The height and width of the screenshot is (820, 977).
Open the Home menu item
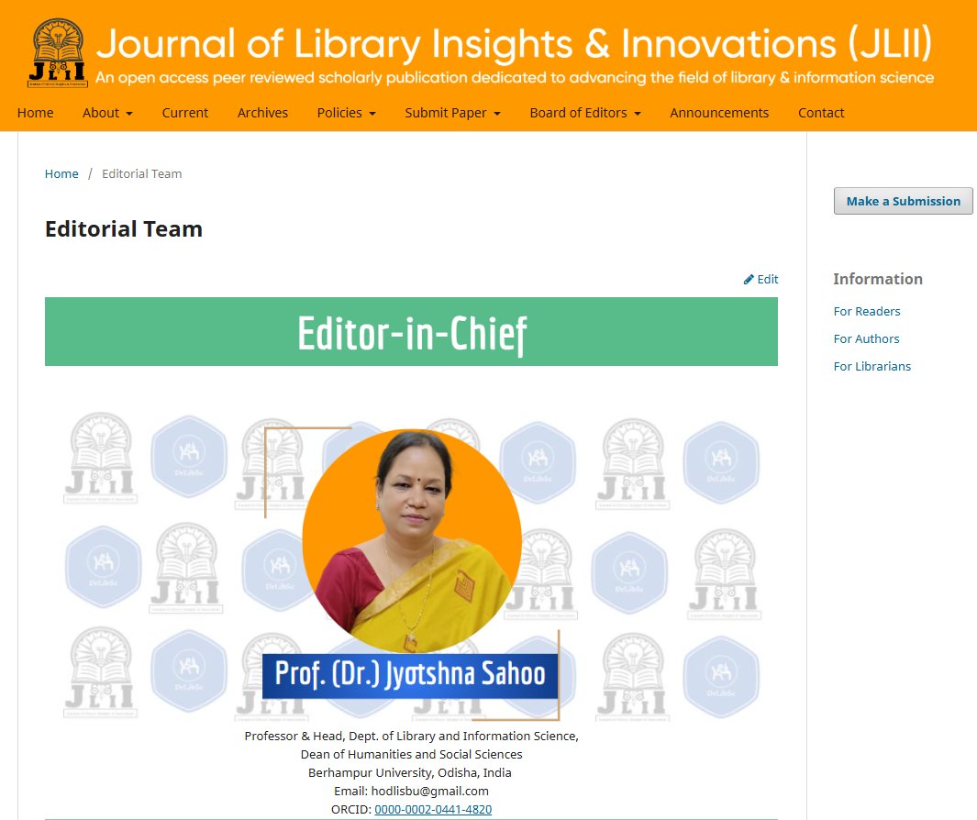coord(36,113)
